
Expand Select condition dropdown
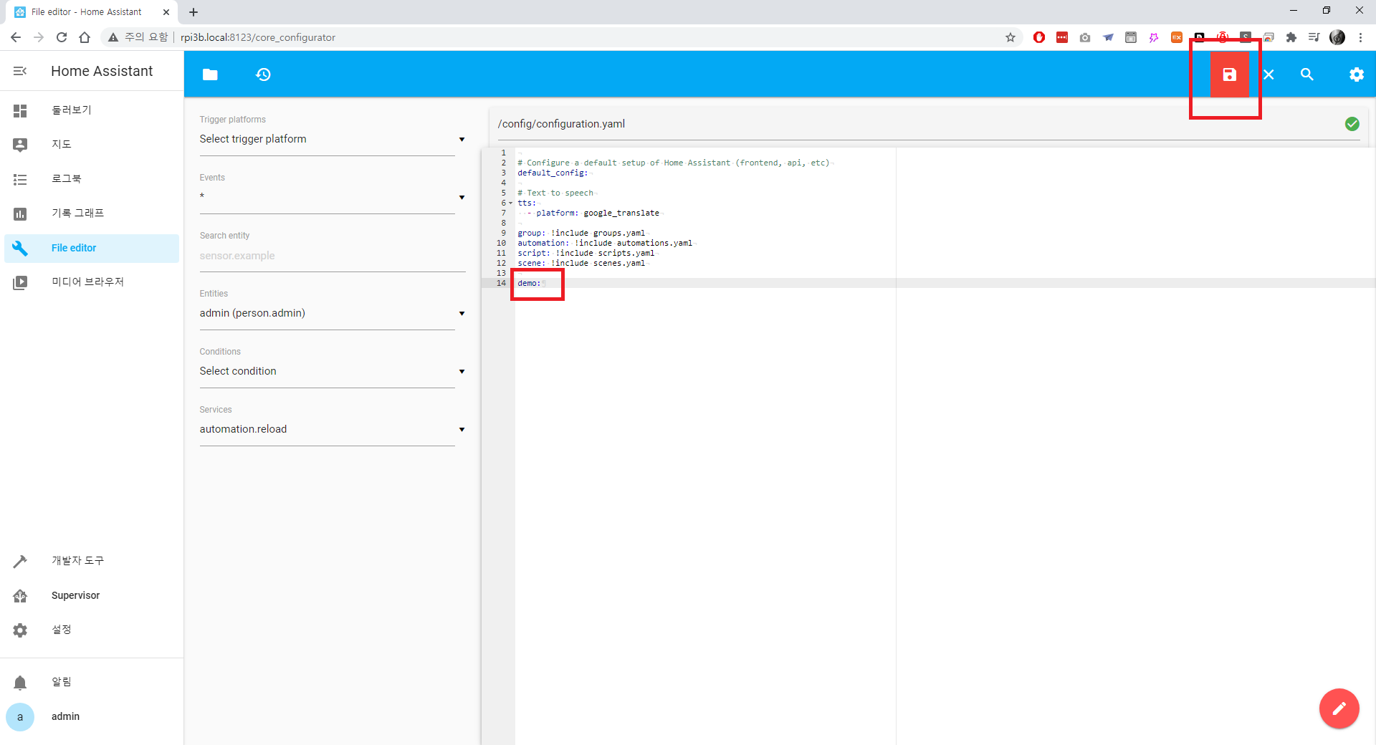(333, 371)
